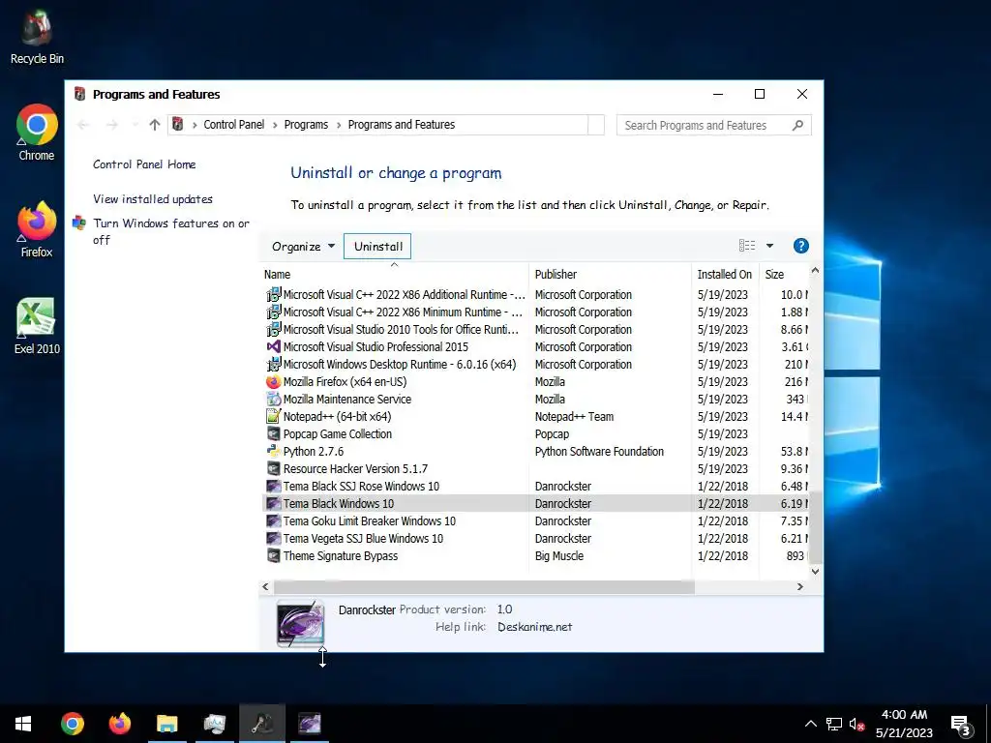Sort by the Size column header

(x=784, y=274)
